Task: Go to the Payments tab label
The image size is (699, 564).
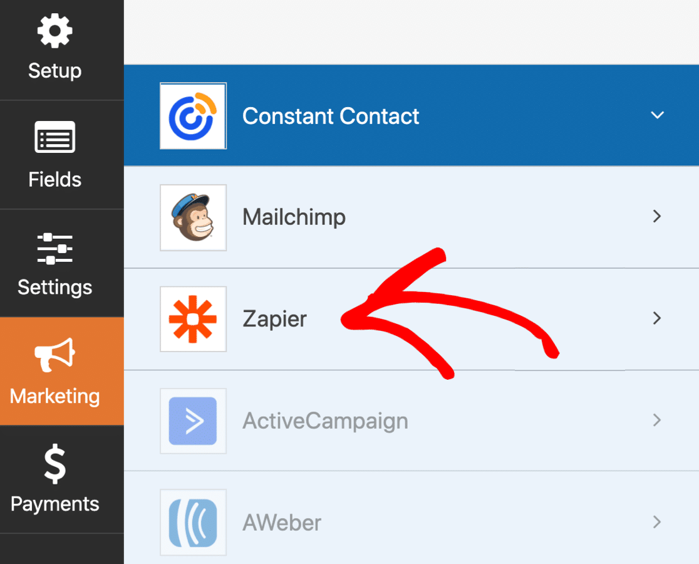Action: [x=54, y=504]
